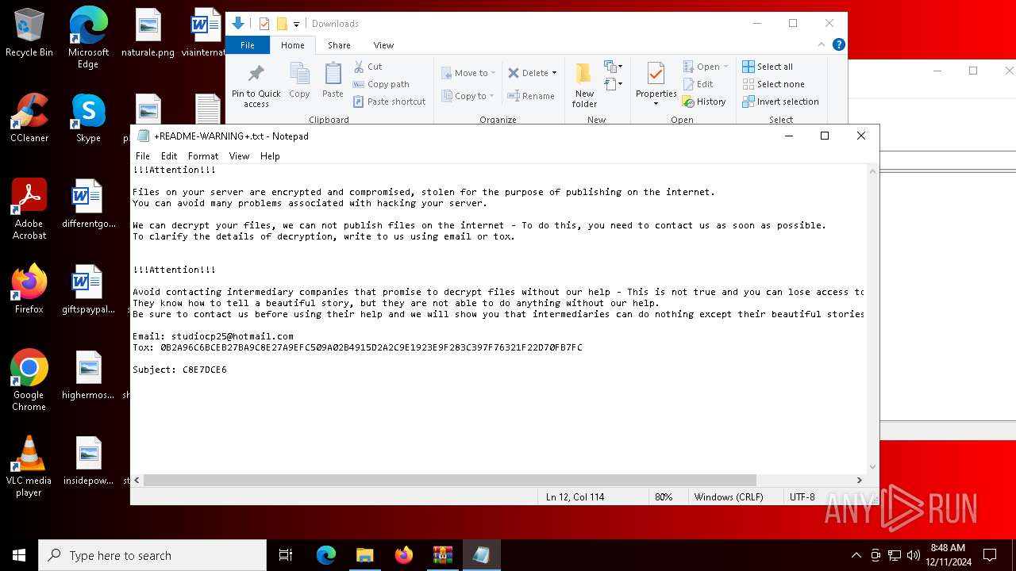Open Explorer File tab
This screenshot has width=1016, height=571.
tap(248, 45)
